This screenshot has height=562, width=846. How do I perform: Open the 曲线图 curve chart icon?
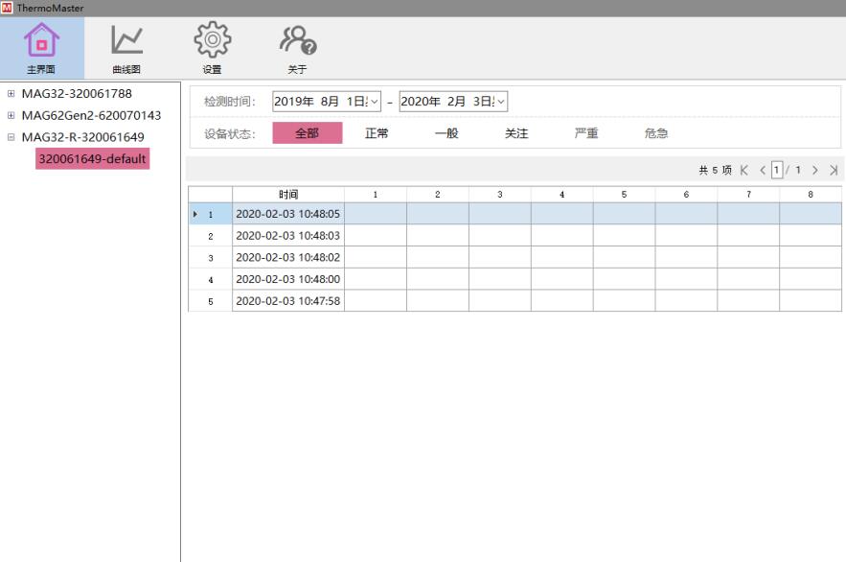click(x=126, y=43)
